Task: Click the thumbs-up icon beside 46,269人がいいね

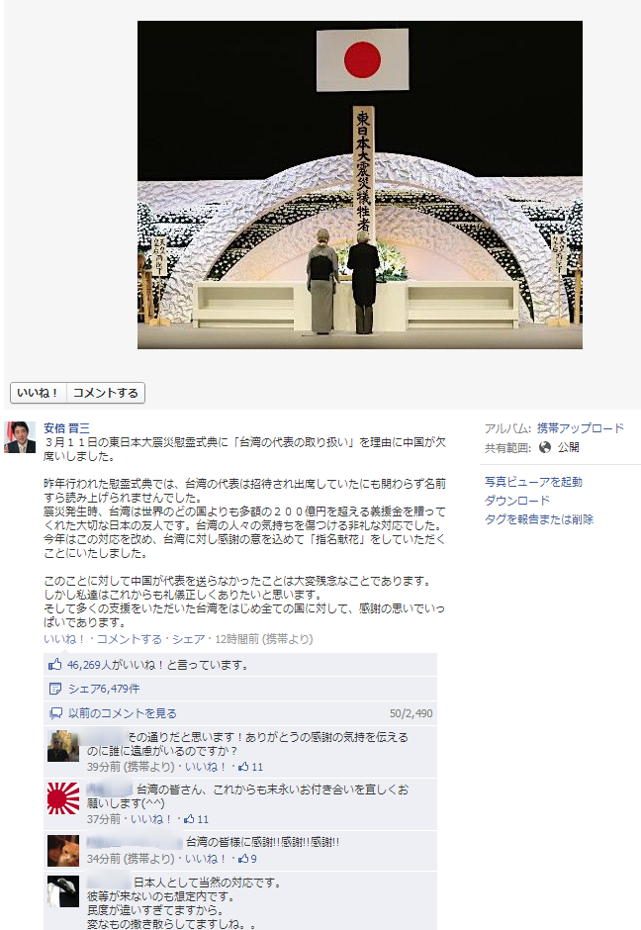Action: [55, 664]
